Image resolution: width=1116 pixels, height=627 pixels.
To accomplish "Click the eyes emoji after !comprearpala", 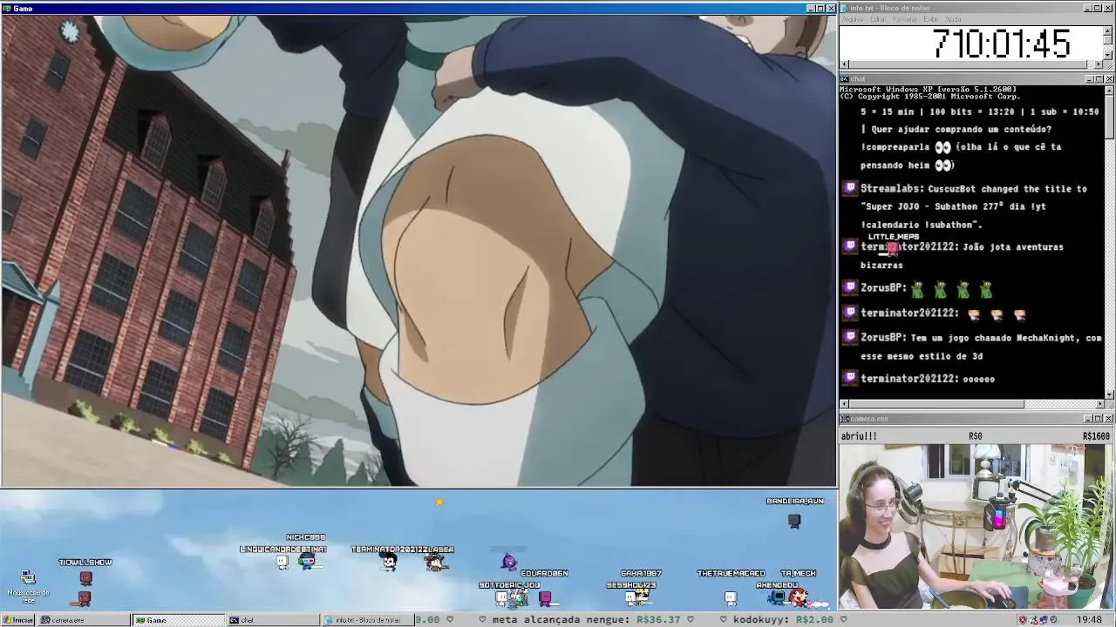I will (x=942, y=147).
